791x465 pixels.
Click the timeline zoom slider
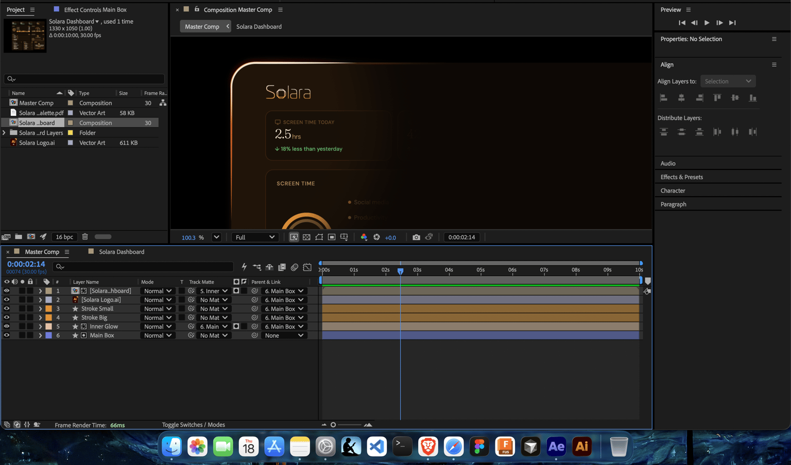click(346, 425)
